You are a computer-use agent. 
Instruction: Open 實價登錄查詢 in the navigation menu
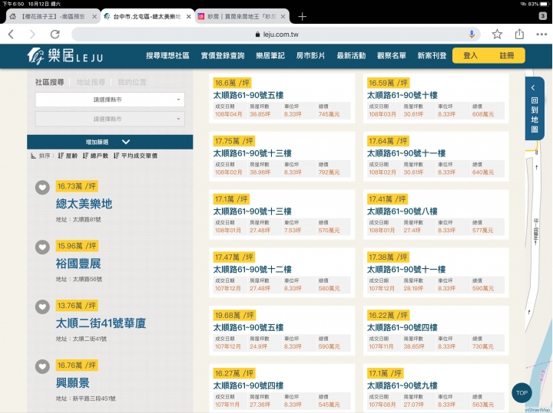[222, 55]
